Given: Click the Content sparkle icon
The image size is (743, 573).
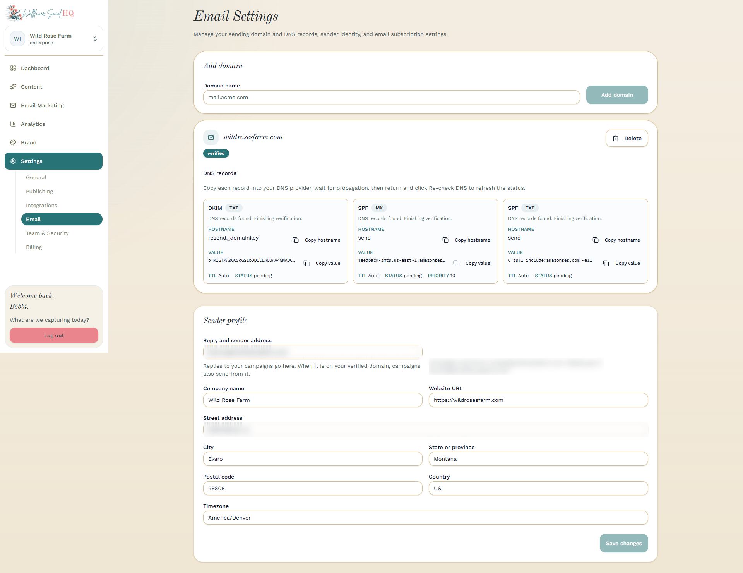Looking at the screenshot, I should click(x=13, y=87).
